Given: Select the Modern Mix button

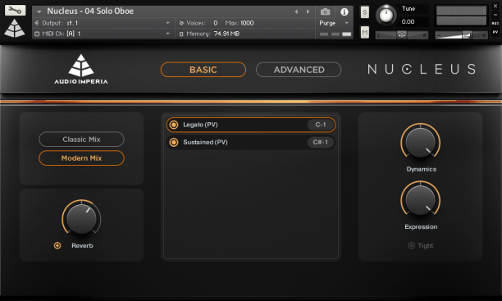Looking at the screenshot, I should tap(82, 157).
